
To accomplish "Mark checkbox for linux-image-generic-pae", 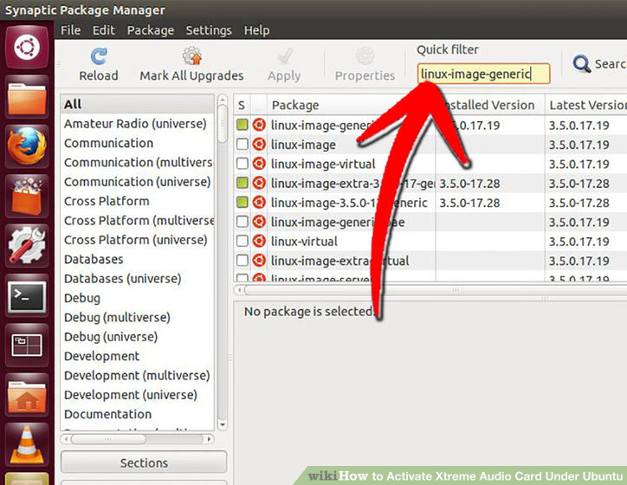I will coord(242,222).
